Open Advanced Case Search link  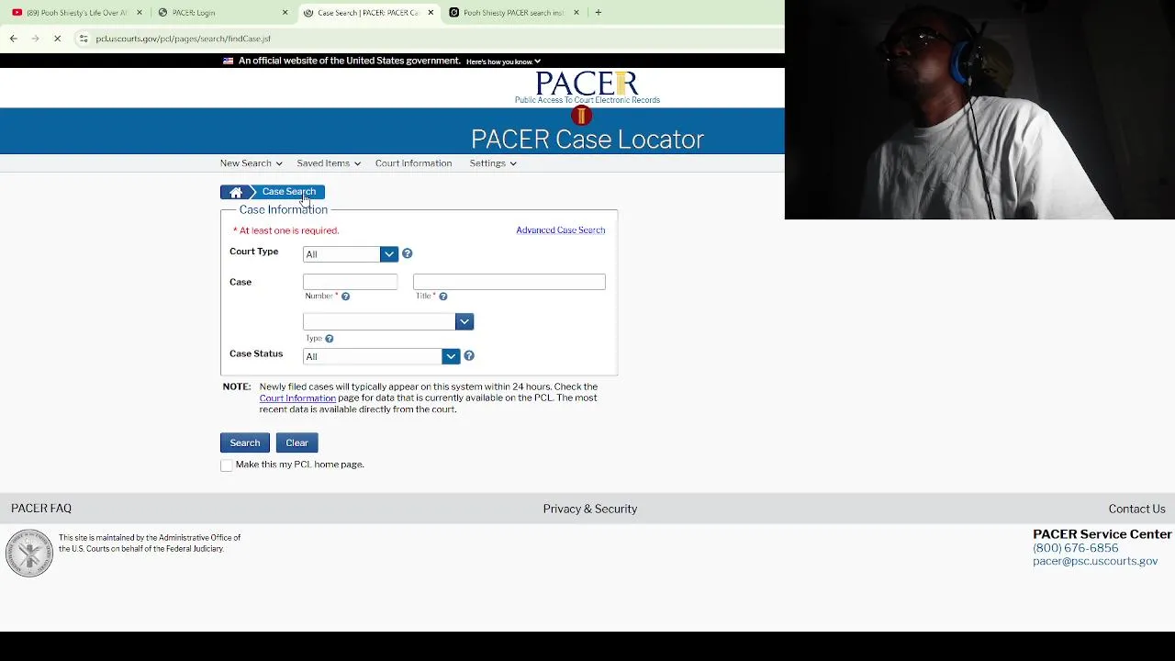[560, 230]
